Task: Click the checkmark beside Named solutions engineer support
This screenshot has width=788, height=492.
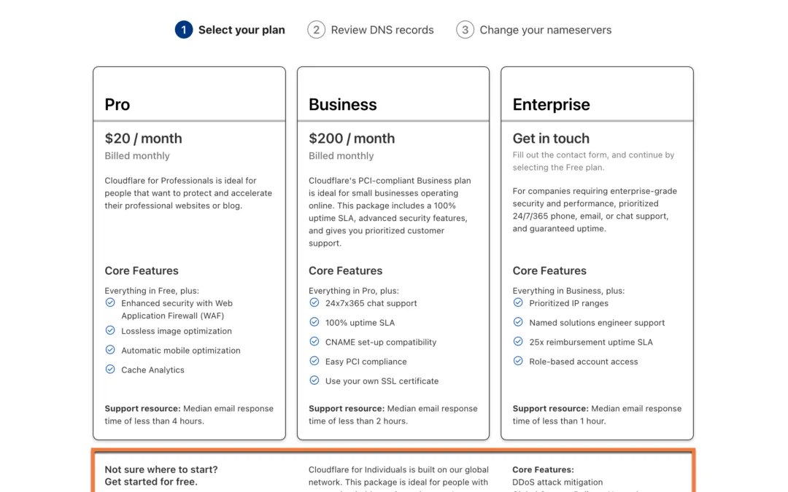Action: point(518,322)
